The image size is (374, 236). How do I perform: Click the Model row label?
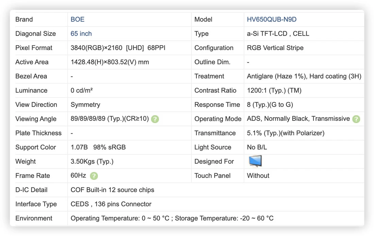[203, 19]
